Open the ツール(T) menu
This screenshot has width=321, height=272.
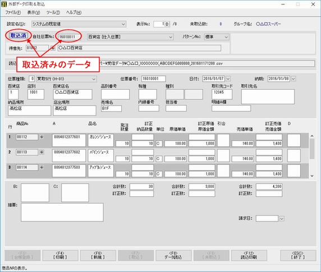[x=53, y=12]
